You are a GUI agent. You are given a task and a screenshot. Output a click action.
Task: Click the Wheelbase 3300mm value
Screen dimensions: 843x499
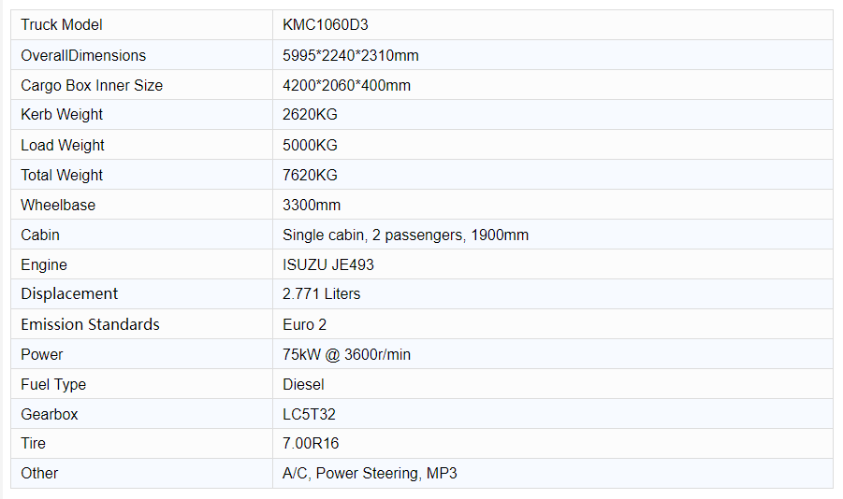pos(312,205)
